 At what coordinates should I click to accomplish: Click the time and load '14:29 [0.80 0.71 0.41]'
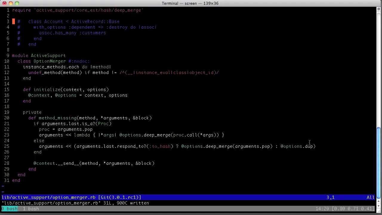coord(345,209)
